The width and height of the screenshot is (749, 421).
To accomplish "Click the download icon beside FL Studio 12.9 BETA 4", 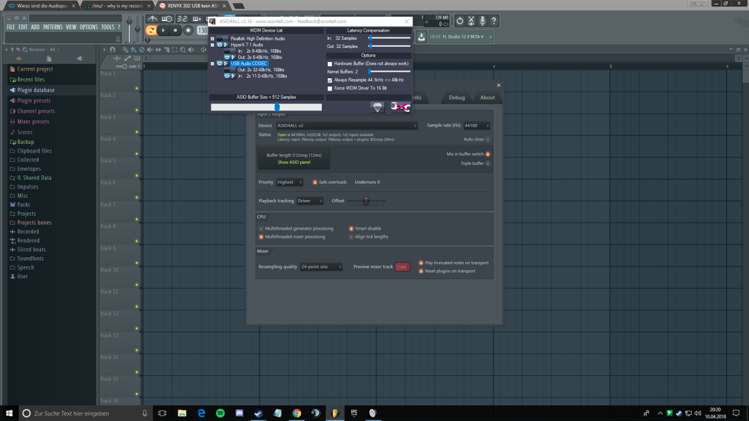I will pos(421,36).
